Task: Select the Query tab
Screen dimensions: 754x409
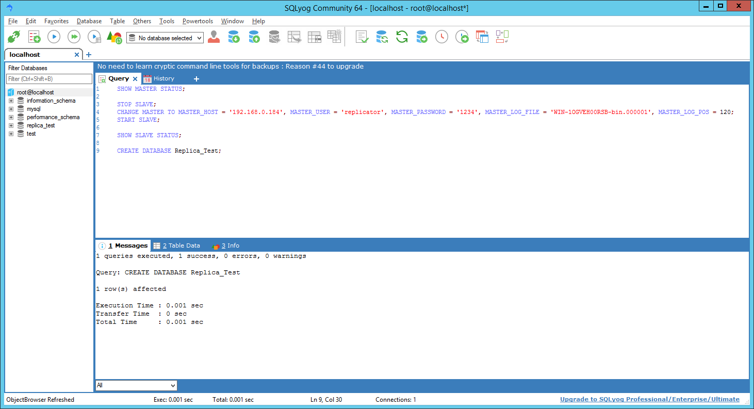Action: point(118,78)
